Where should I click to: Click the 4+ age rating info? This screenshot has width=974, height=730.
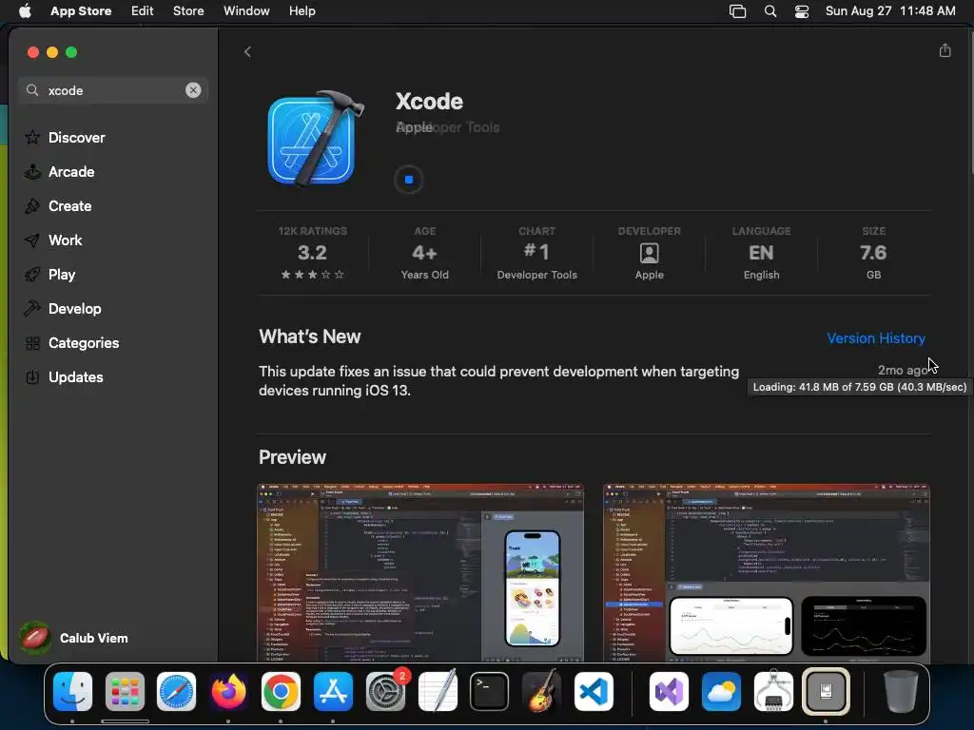pyautogui.click(x=425, y=253)
